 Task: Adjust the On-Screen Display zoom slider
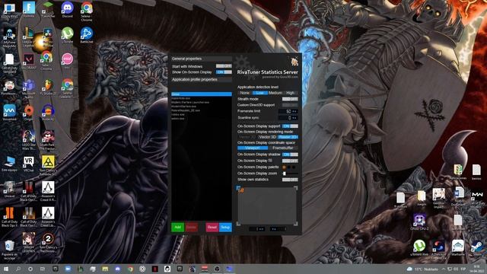[x=290, y=174]
